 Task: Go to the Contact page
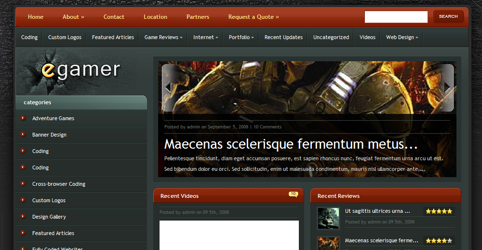pyautogui.click(x=114, y=17)
